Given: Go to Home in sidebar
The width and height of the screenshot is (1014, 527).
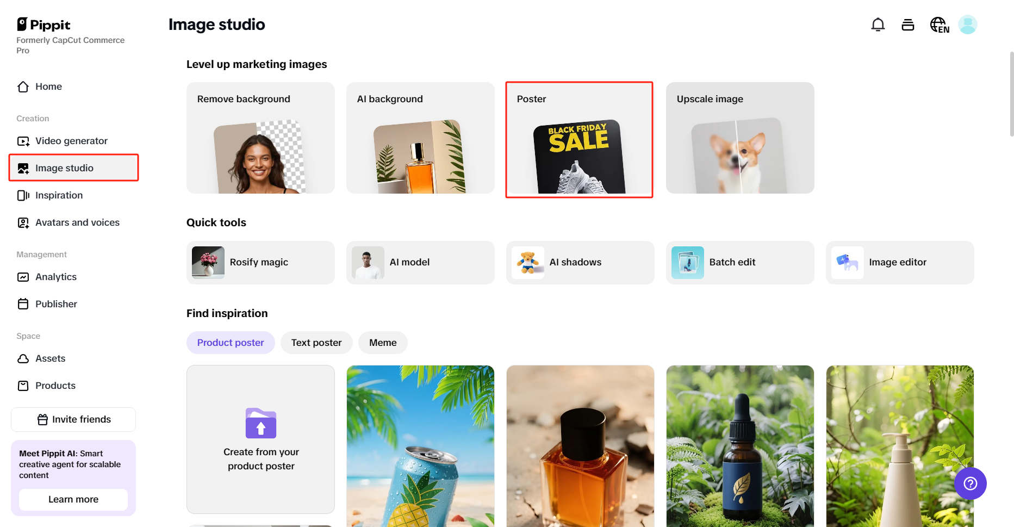Looking at the screenshot, I should [48, 86].
